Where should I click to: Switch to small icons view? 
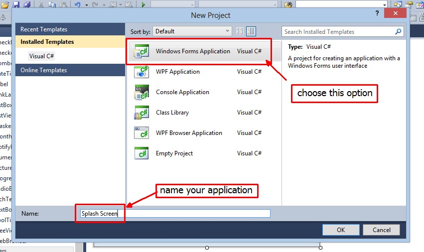point(240,31)
